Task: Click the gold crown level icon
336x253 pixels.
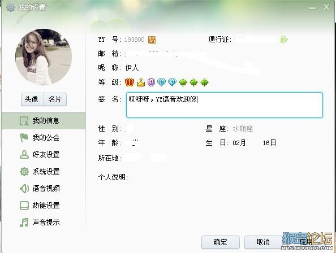Action: 141,82
